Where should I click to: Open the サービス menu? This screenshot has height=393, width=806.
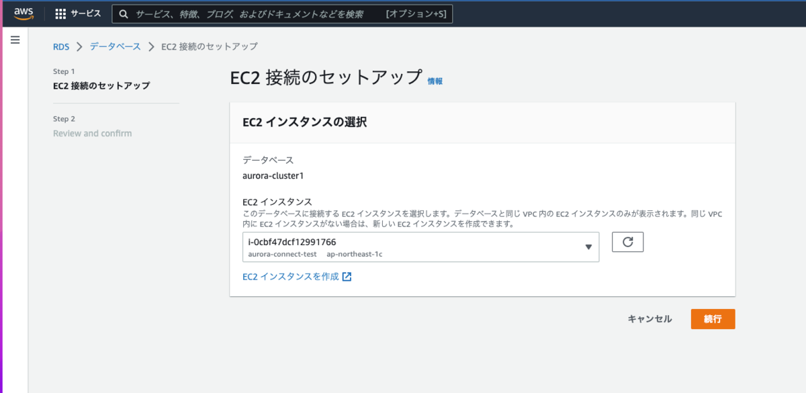click(86, 13)
